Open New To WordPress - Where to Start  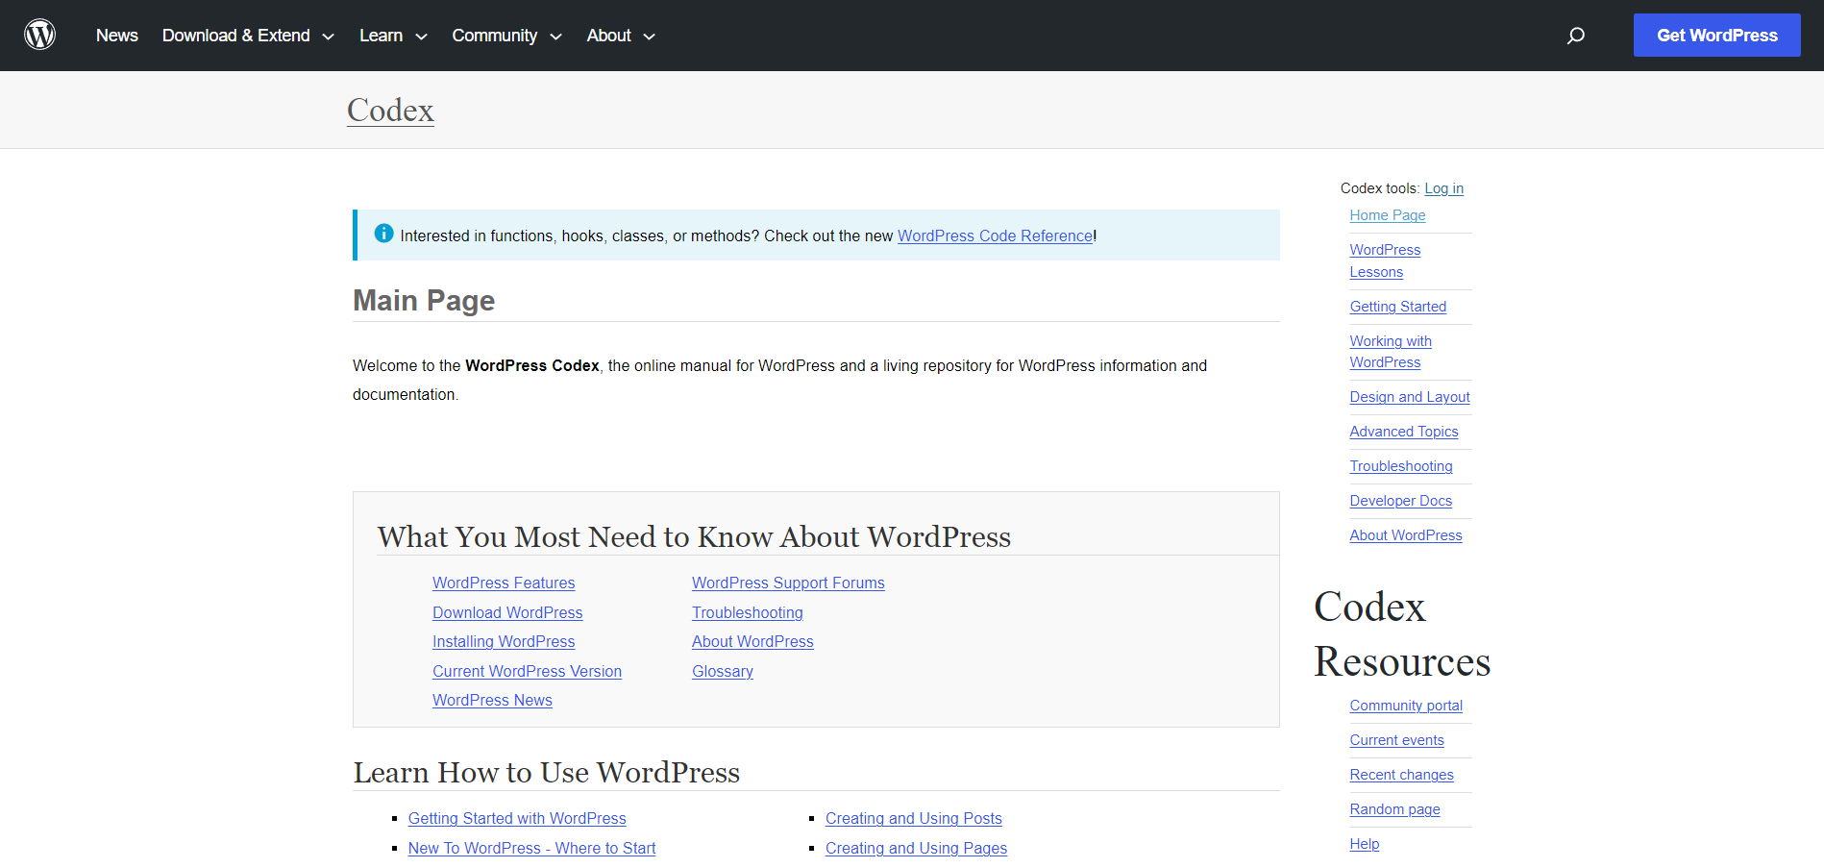[531, 848]
